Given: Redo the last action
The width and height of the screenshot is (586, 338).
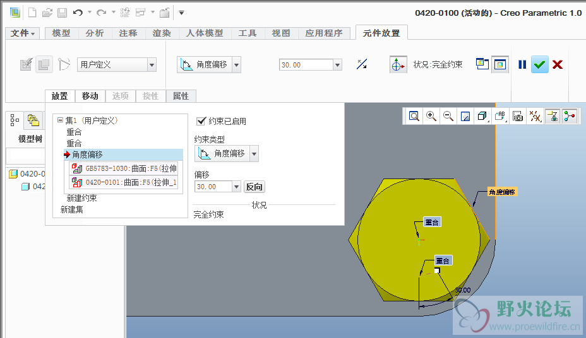Looking at the screenshot, I should pyautogui.click(x=101, y=13).
